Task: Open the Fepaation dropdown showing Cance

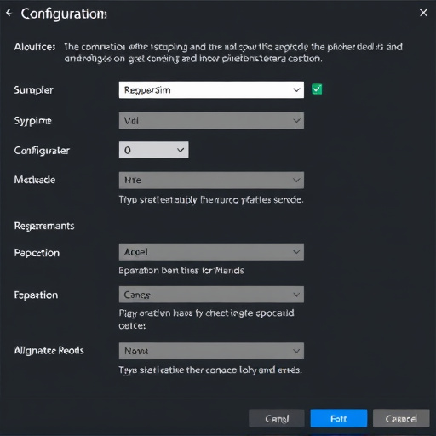Action: pos(211,295)
